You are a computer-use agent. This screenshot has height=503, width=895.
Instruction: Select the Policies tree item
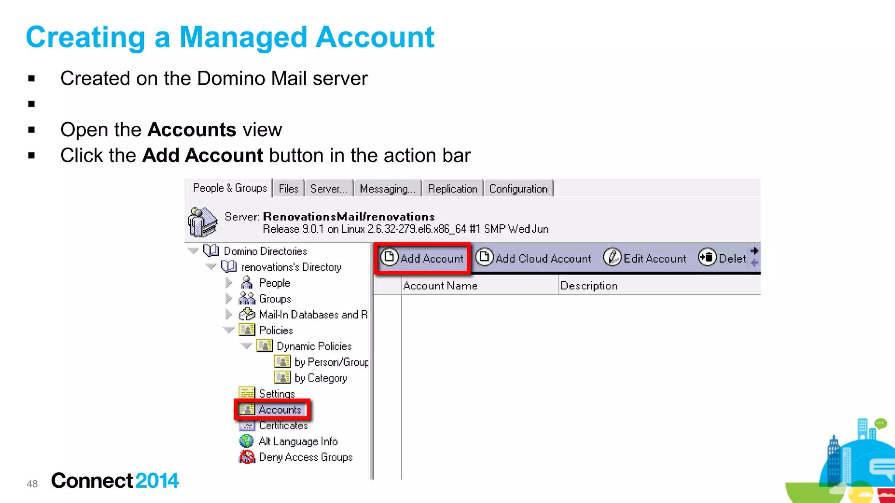point(276,330)
